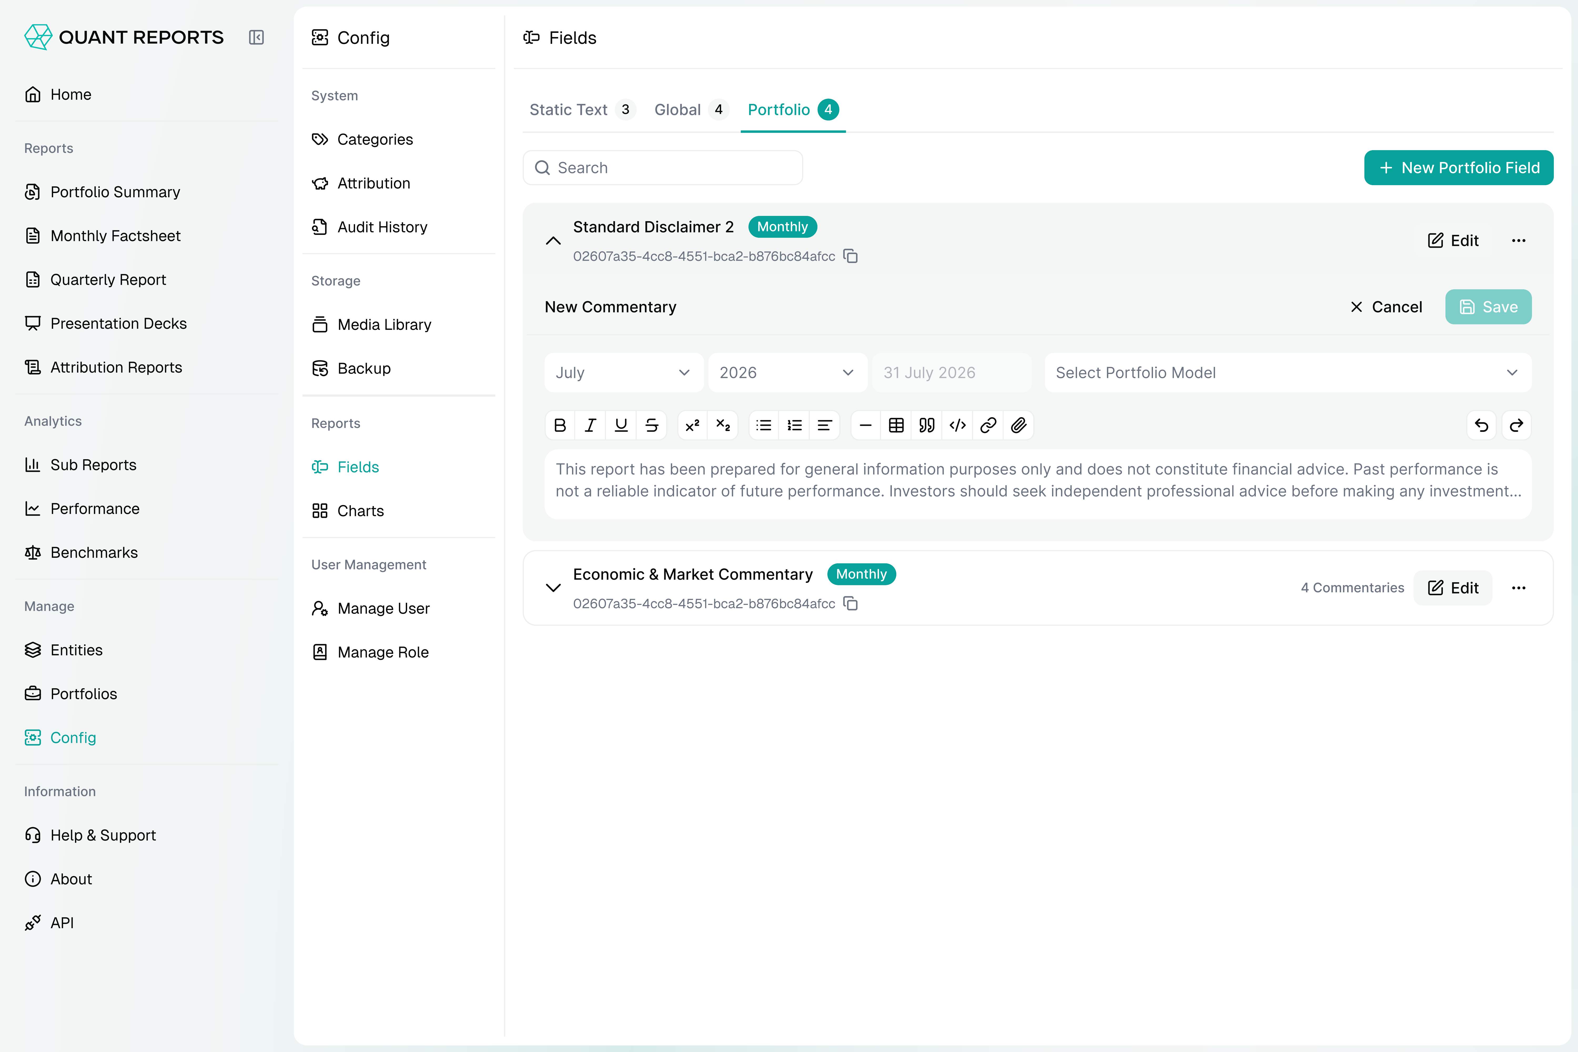Click the New Portfolio Field button

click(1459, 168)
